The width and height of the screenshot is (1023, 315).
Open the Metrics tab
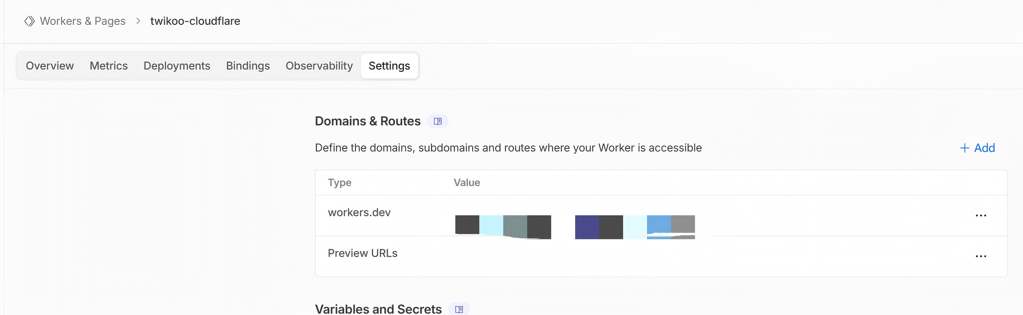[109, 66]
